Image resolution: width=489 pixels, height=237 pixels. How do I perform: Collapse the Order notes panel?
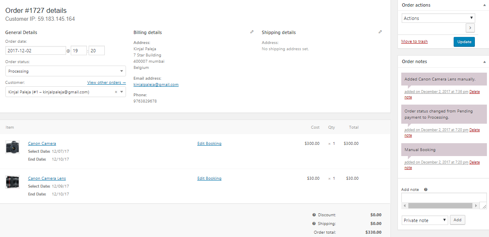pos(484,62)
